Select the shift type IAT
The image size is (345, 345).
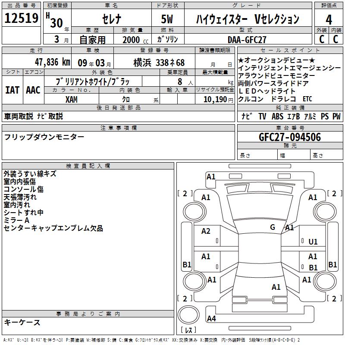point(13,90)
